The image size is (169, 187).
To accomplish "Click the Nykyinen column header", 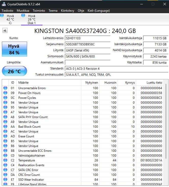I will tap(90, 83).
